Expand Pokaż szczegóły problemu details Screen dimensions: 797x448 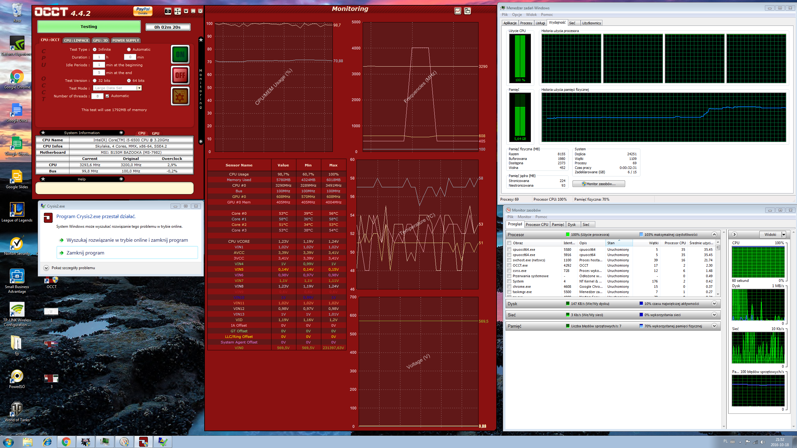[46, 268]
